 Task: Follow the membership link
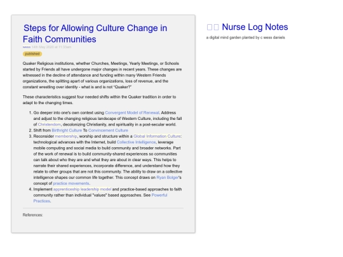click(66, 136)
